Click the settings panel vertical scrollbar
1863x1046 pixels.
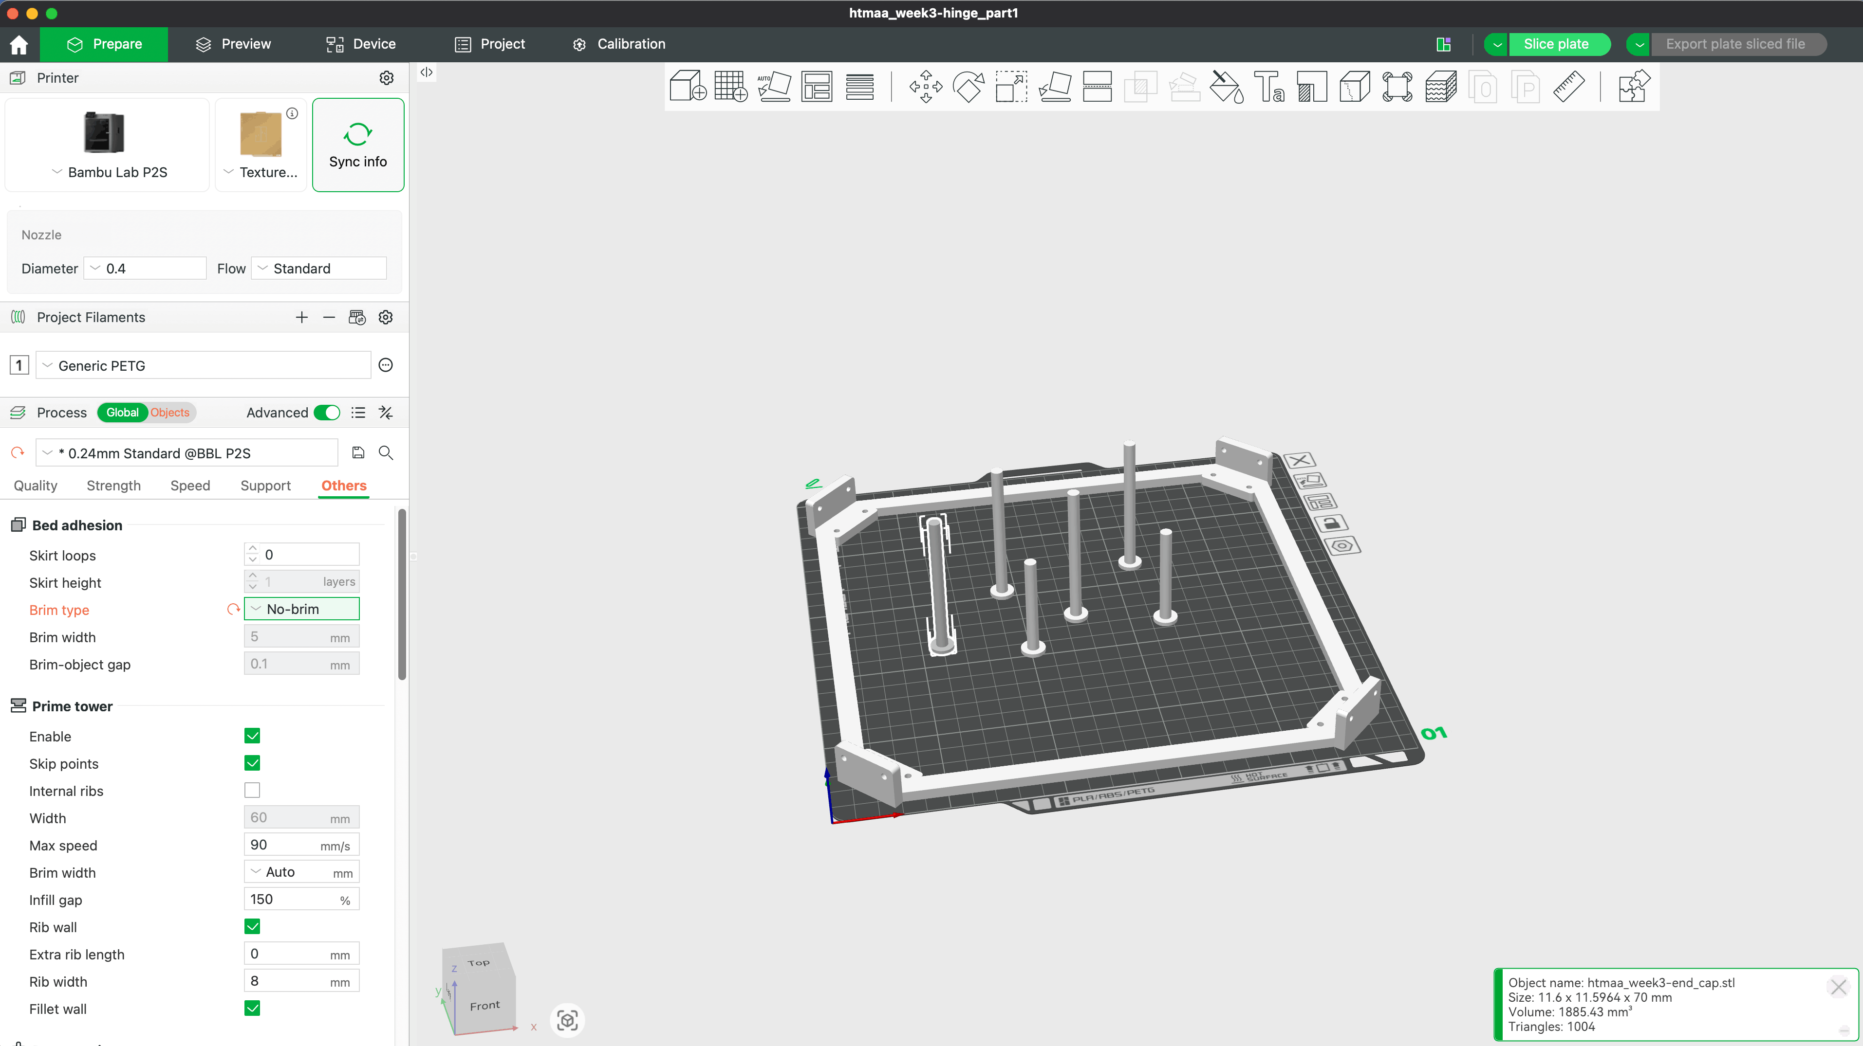[x=402, y=594]
